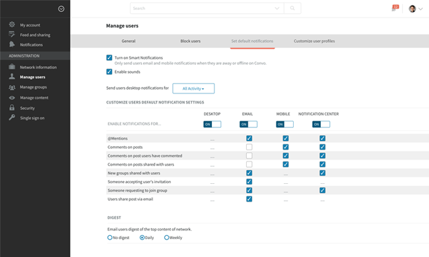Screen dimensions: 429x257
Task: Uncheck Mobile for @Mentions
Action: (x=286, y=138)
